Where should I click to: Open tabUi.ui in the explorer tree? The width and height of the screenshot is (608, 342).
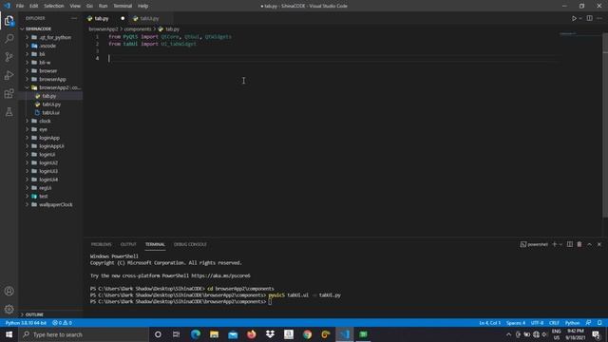(51, 112)
